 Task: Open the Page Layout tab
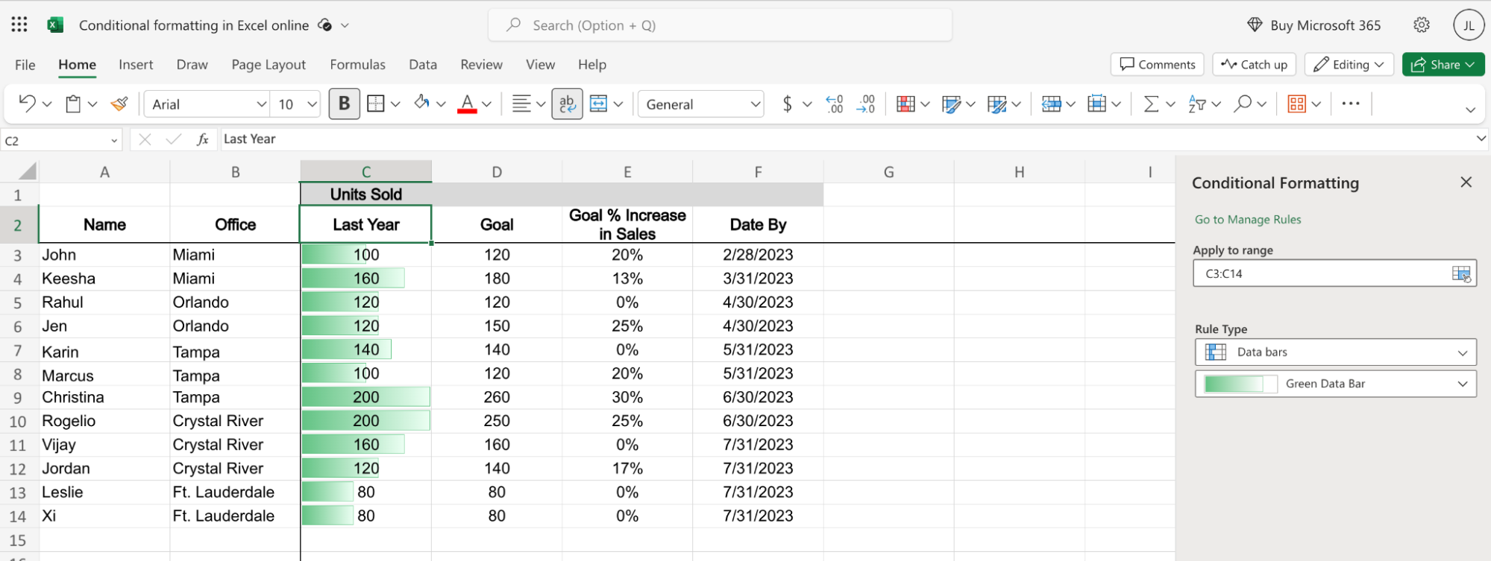tap(269, 65)
